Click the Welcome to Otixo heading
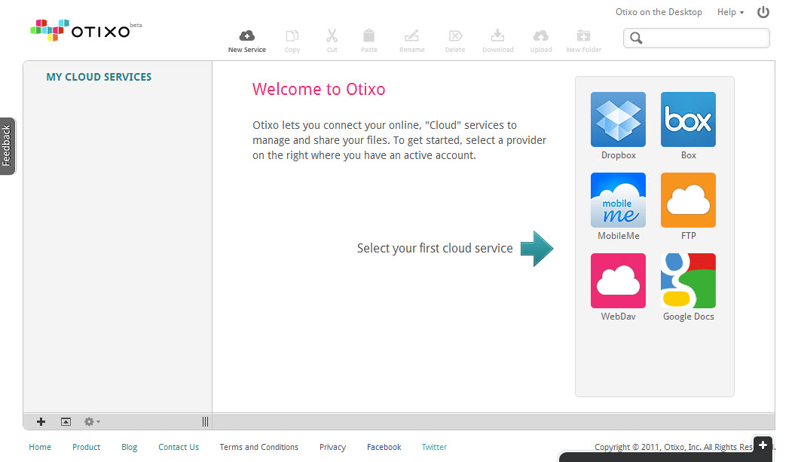The width and height of the screenshot is (798, 462). click(319, 90)
